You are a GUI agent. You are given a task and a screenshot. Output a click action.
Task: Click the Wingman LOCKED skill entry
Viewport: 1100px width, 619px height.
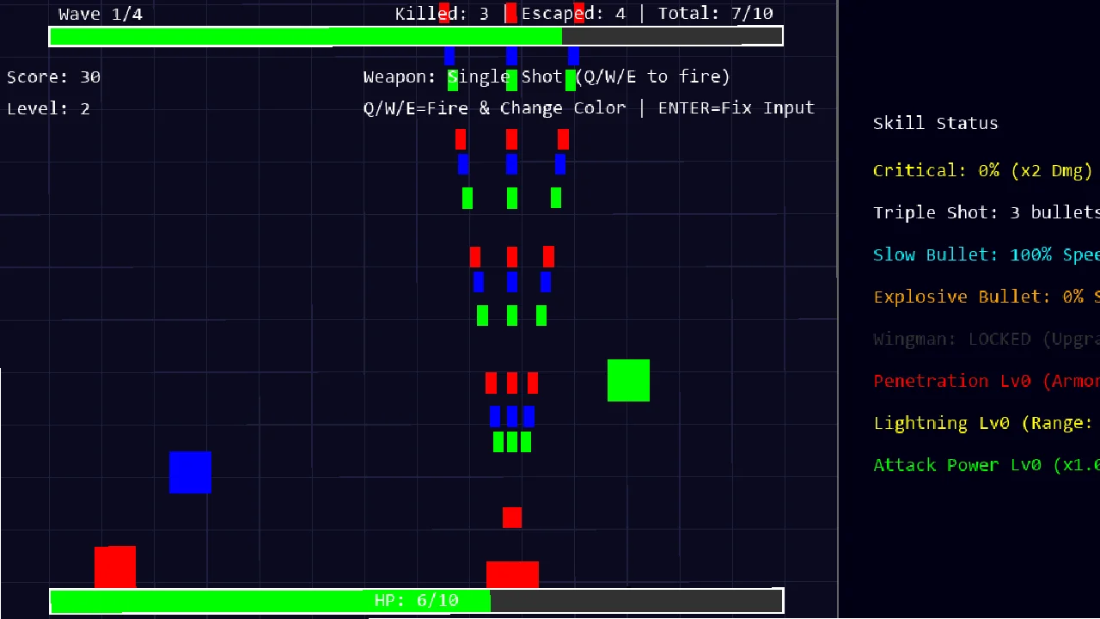point(986,339)
